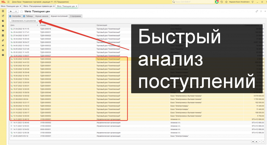Get link to this form icon
The image size is (267, 145).
(x=257, y=11)
